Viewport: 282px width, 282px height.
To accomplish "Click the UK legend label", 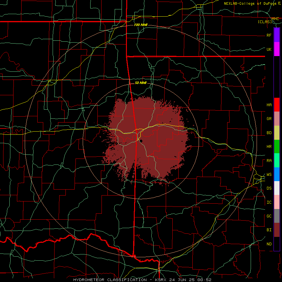I will click(269, 49).
